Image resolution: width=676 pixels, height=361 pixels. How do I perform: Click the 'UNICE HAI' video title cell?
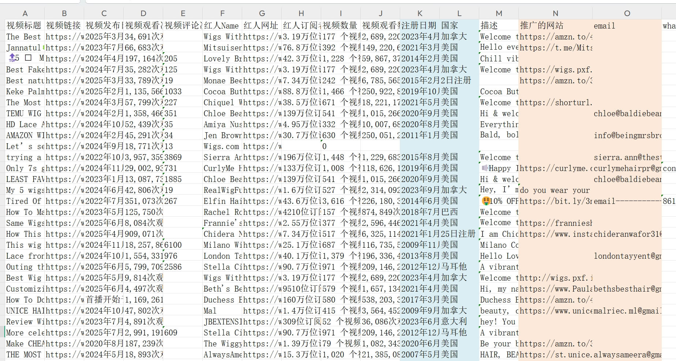[x=25, y=311]
